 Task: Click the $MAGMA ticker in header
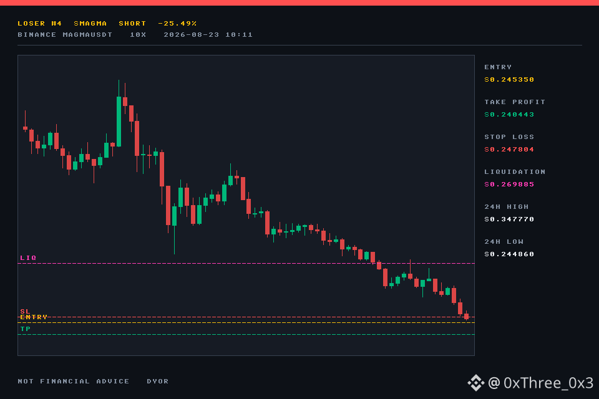(x=90, y=23)
